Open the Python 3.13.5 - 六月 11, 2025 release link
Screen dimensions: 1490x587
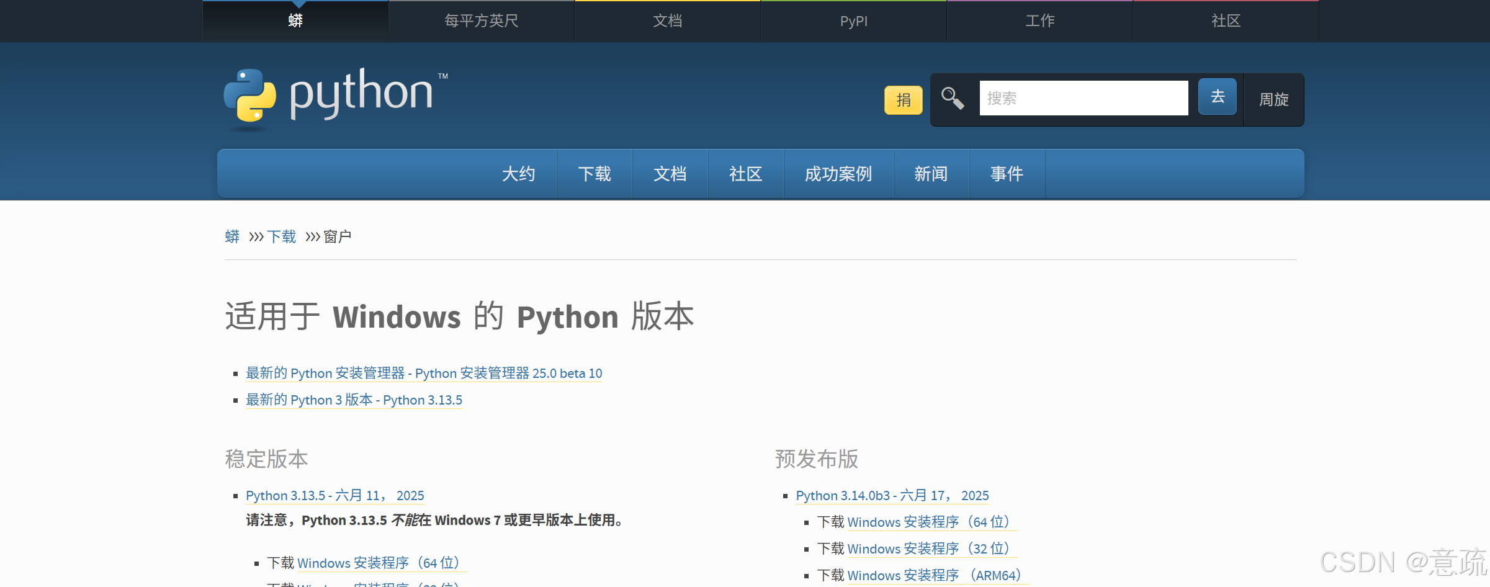coord(335,495)
